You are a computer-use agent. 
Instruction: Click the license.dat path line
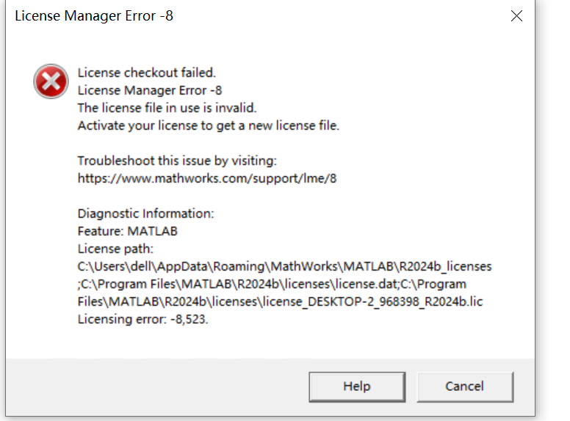(x=272, y=284)
